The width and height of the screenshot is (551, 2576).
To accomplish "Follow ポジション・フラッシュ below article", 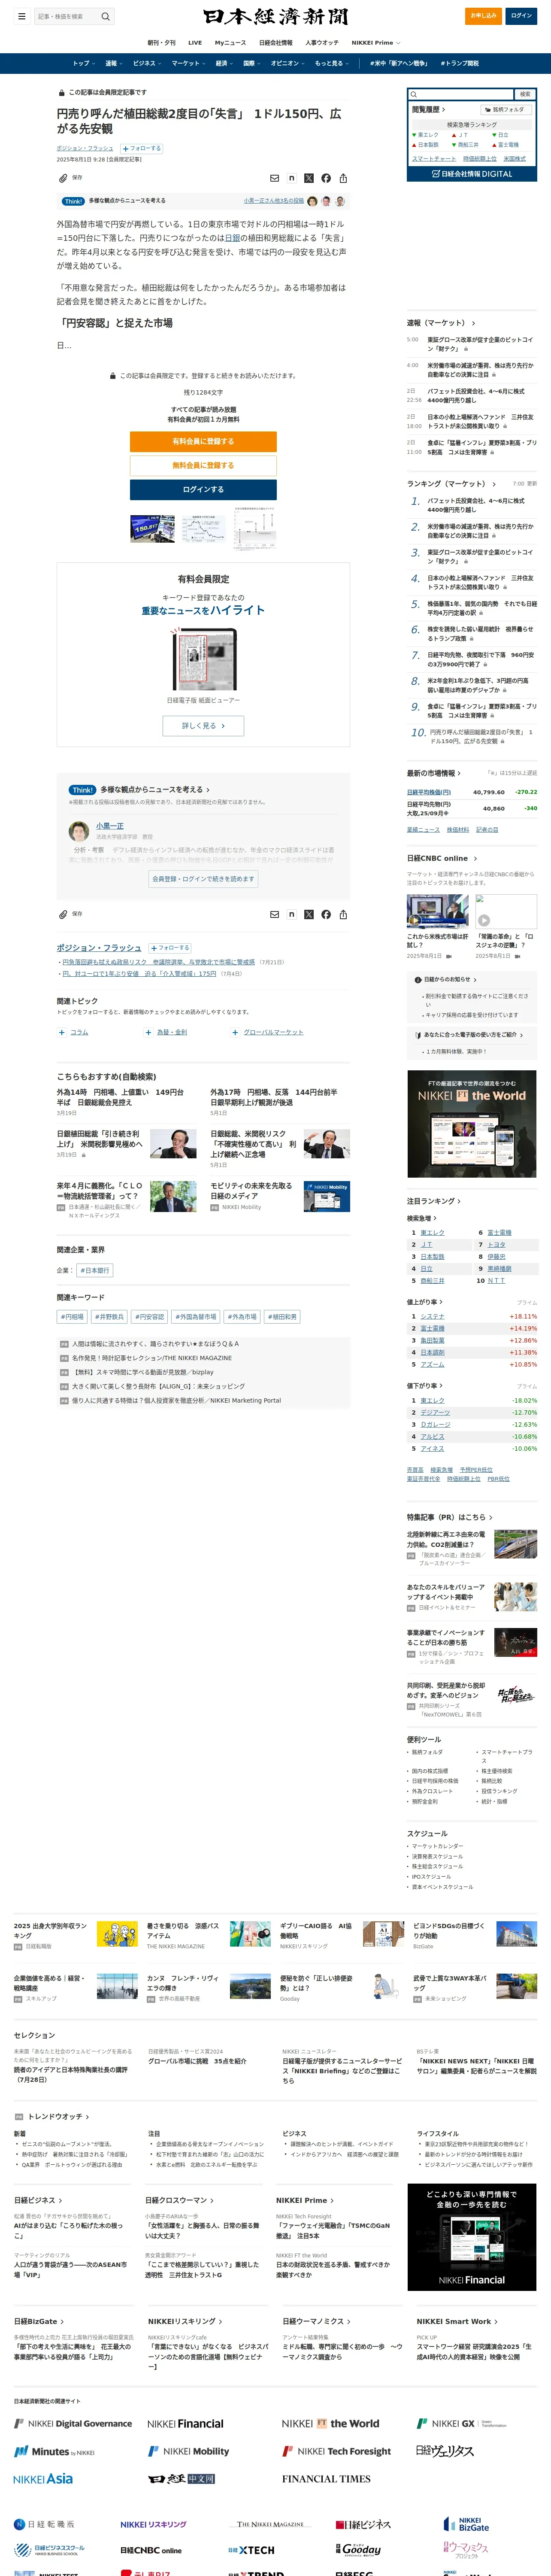I will tap(170, 948).
